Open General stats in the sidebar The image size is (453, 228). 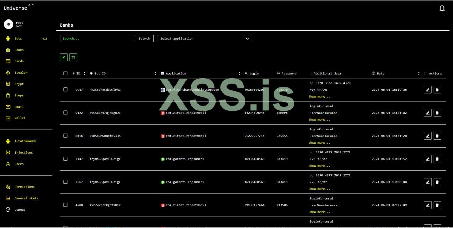pos(26,198)
